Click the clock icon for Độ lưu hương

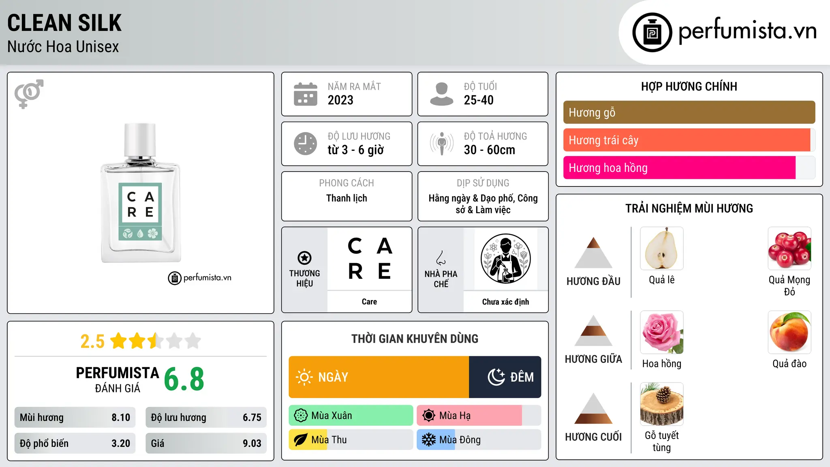(306, 144)
